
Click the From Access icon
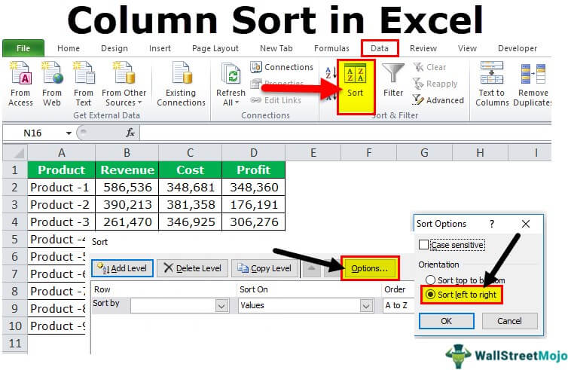coord(20,75)
